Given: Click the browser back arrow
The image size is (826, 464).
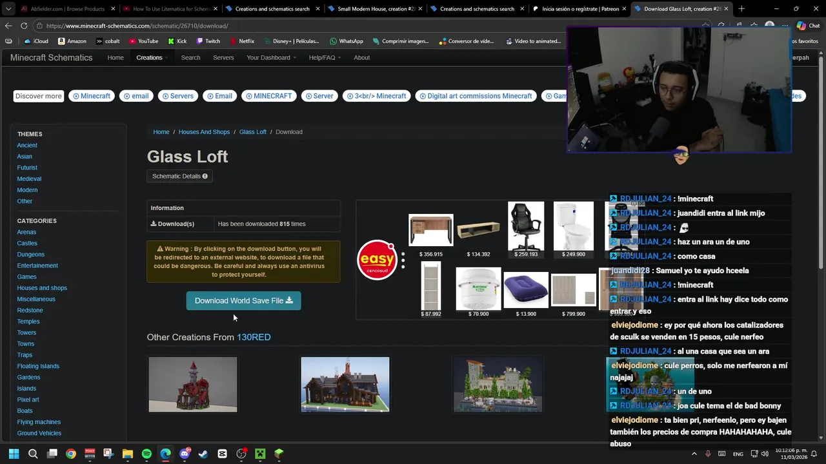Looking at the screenshot, I should coord(8,26).
